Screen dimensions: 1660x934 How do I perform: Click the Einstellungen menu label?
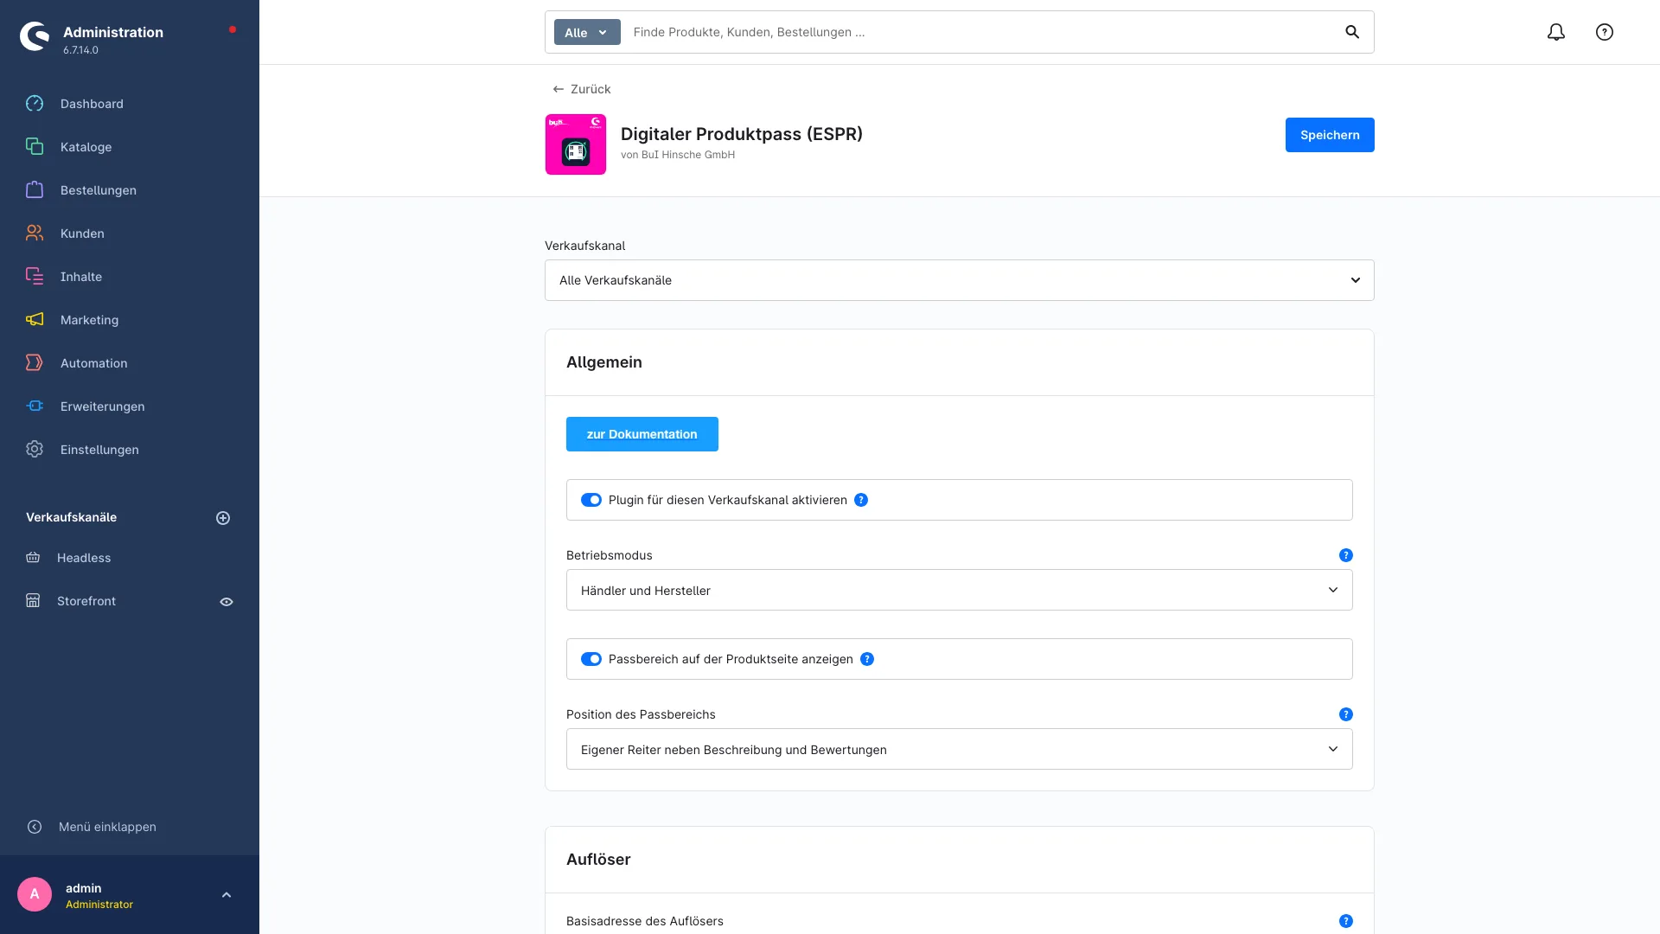click(99, 450)
